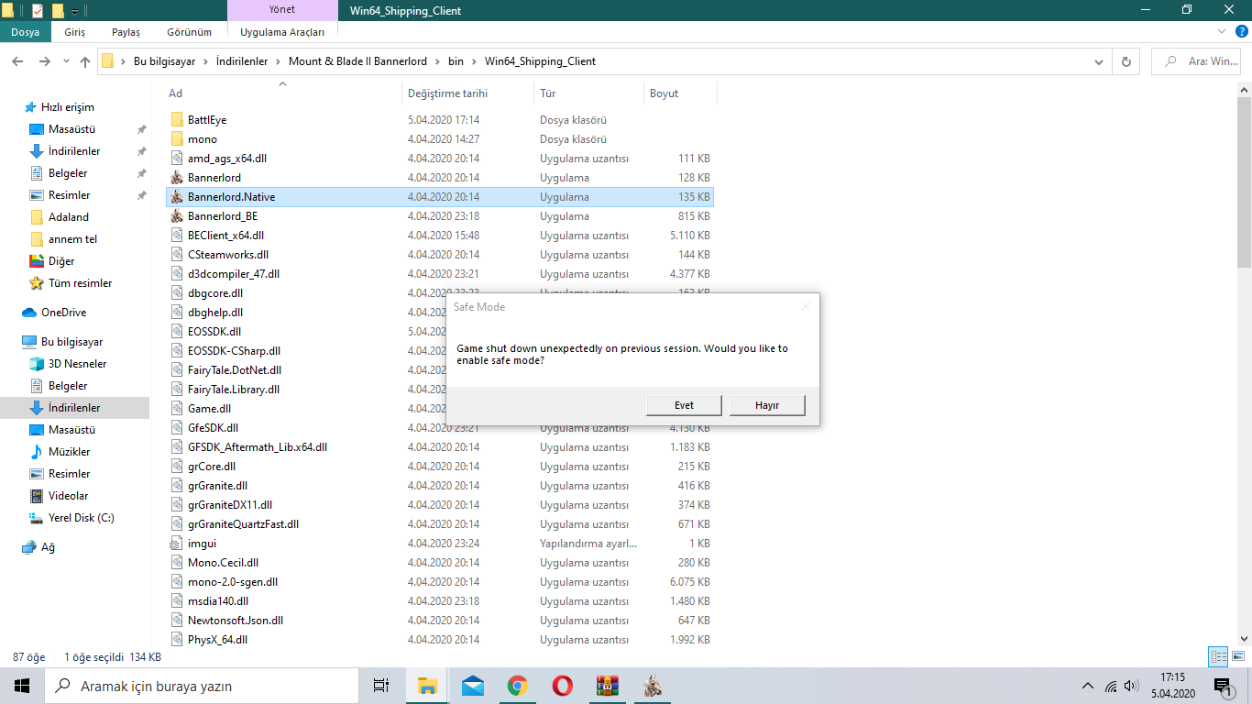Open OneDrive in navigation pane

[x=63, y=313]
